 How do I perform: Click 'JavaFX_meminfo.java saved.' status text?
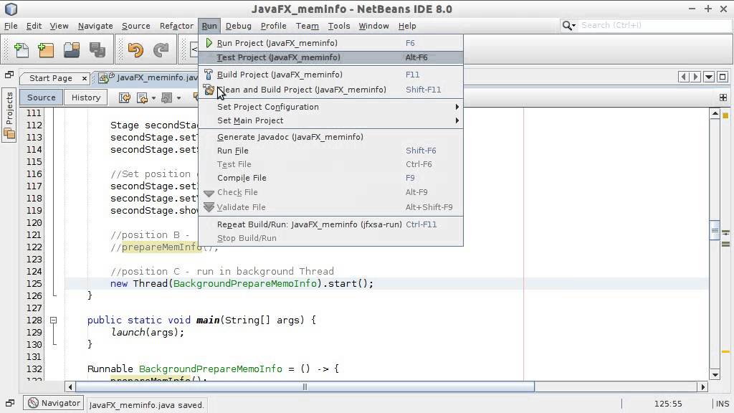click(146, 405)
